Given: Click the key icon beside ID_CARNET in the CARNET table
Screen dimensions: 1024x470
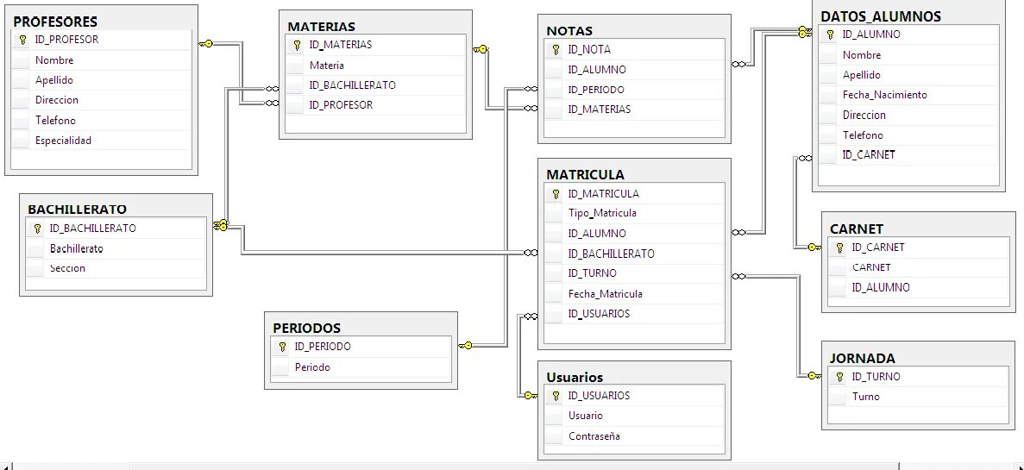Looking at the screenshot, I should pyautogui.click(x=840, y=248).
